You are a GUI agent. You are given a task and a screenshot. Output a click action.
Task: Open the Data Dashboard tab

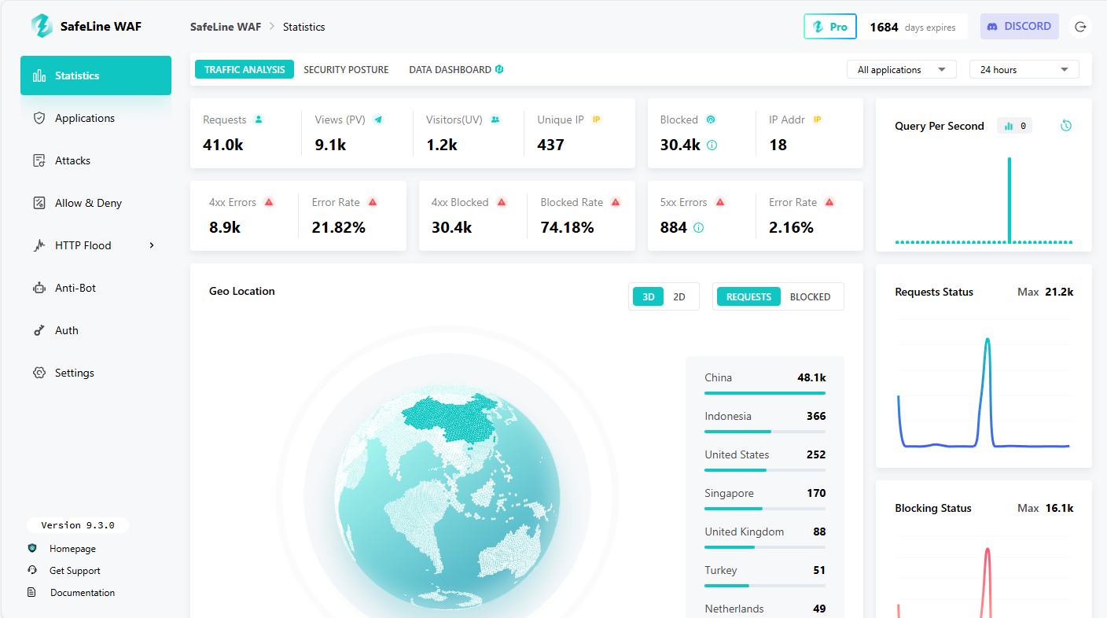tap(456, 69)
